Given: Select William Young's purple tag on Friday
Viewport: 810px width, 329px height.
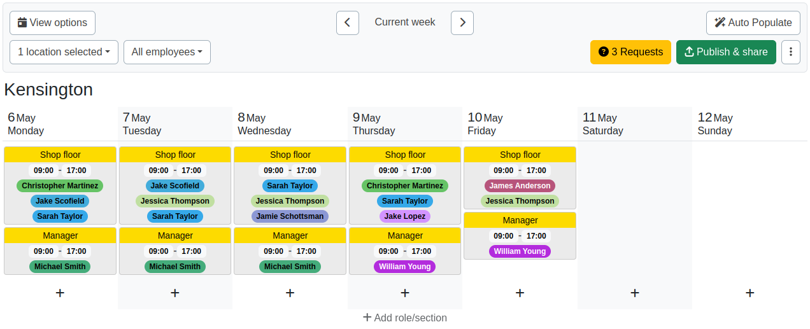Looking at the screenshot, I should tap(520, 251).
